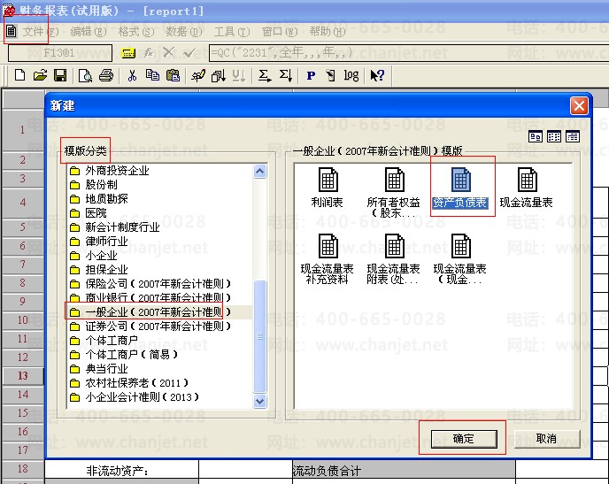Click the cell reference box F13@1
This screenshot has width=609, height=484.
(60, 53)
